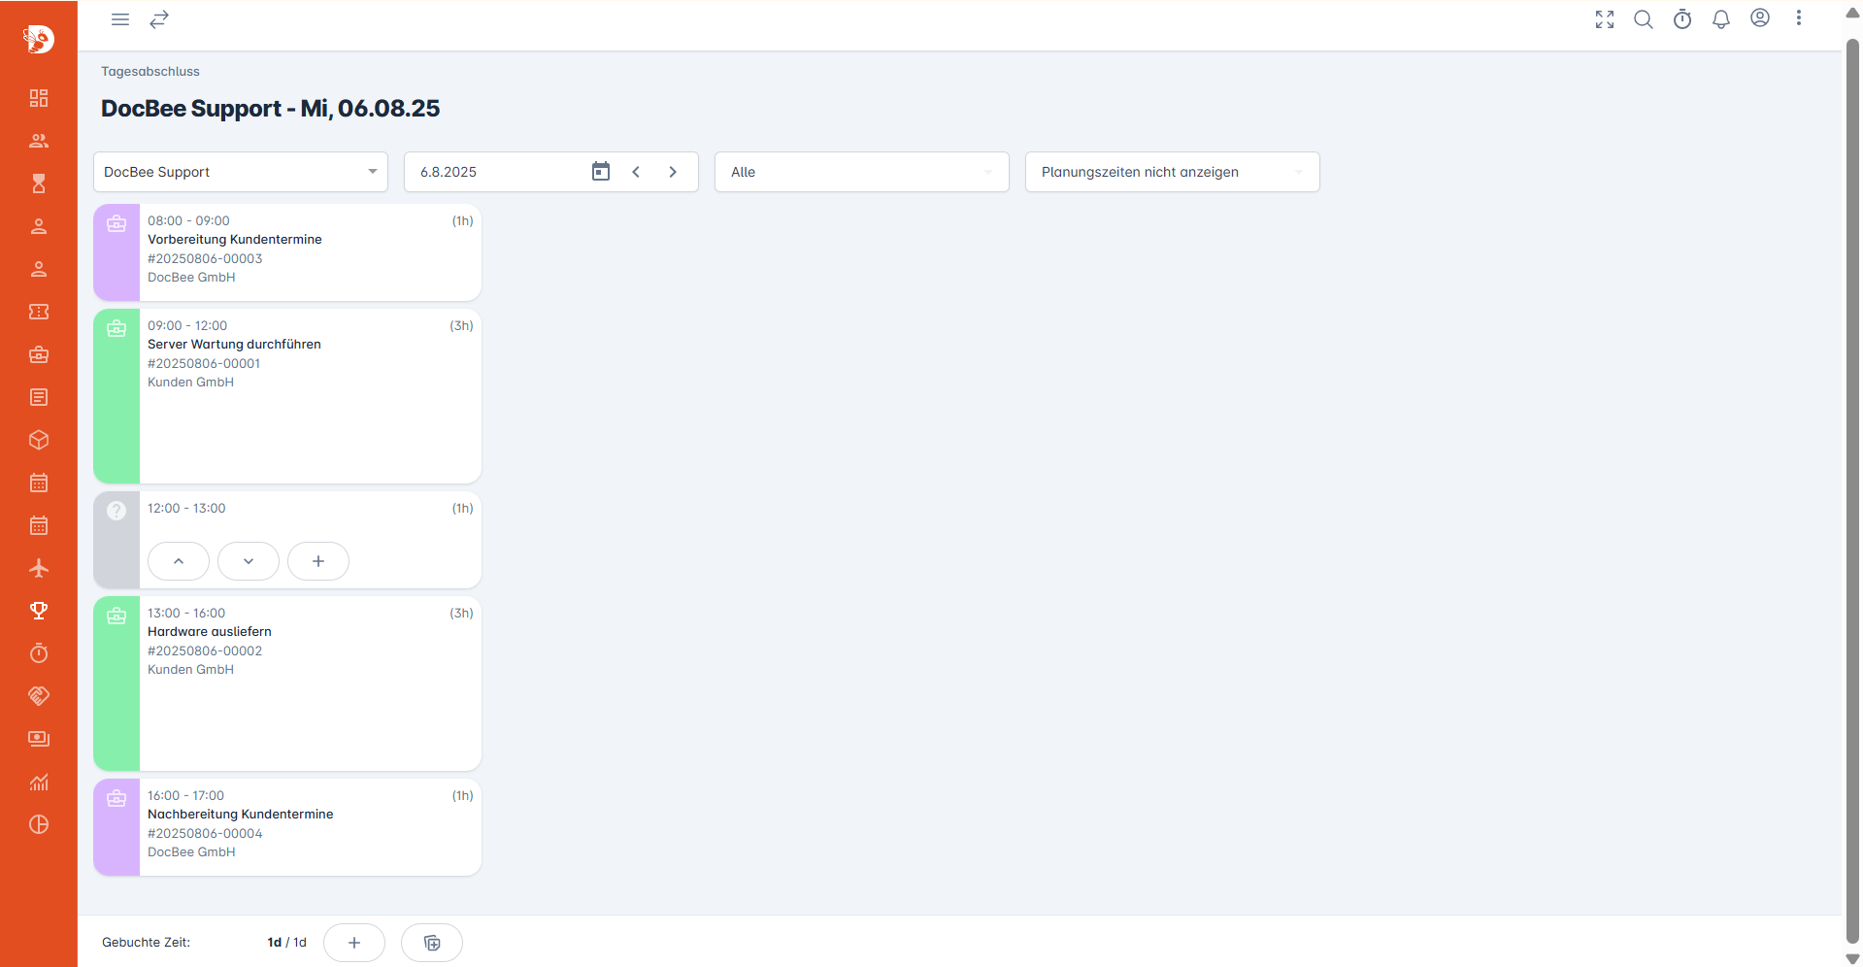Viewport: 1863px width, 967px height.
Task: Click the plus button next to Gebuchte Zeit
Action: [x=354, y=943]
